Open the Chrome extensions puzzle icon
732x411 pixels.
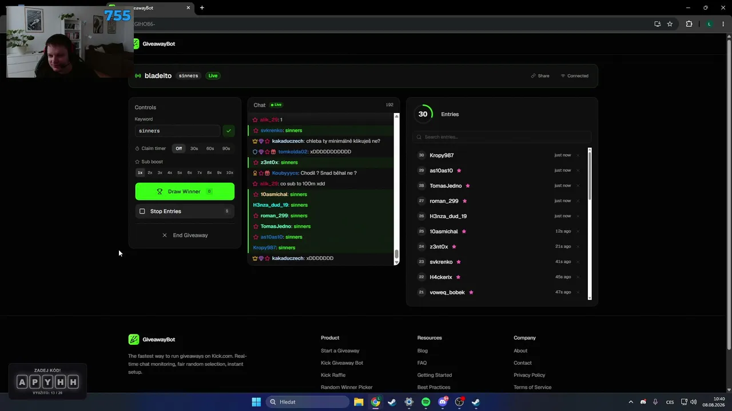point(689,24)
